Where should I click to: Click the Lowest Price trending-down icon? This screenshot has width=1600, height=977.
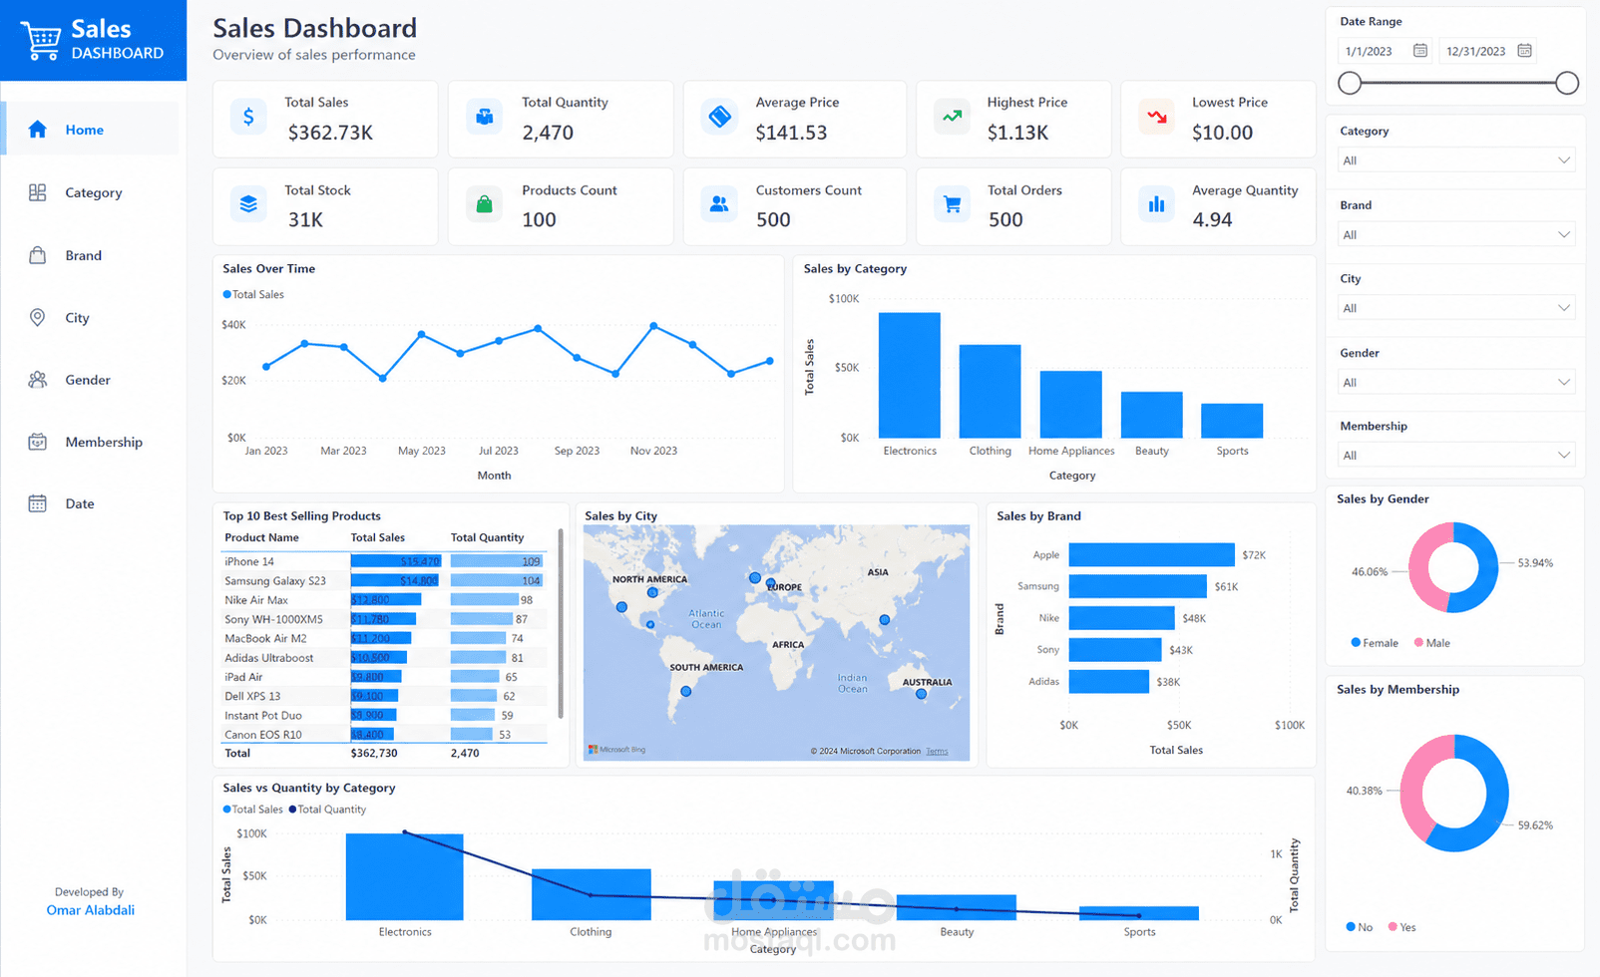(x=1156, y=117)
